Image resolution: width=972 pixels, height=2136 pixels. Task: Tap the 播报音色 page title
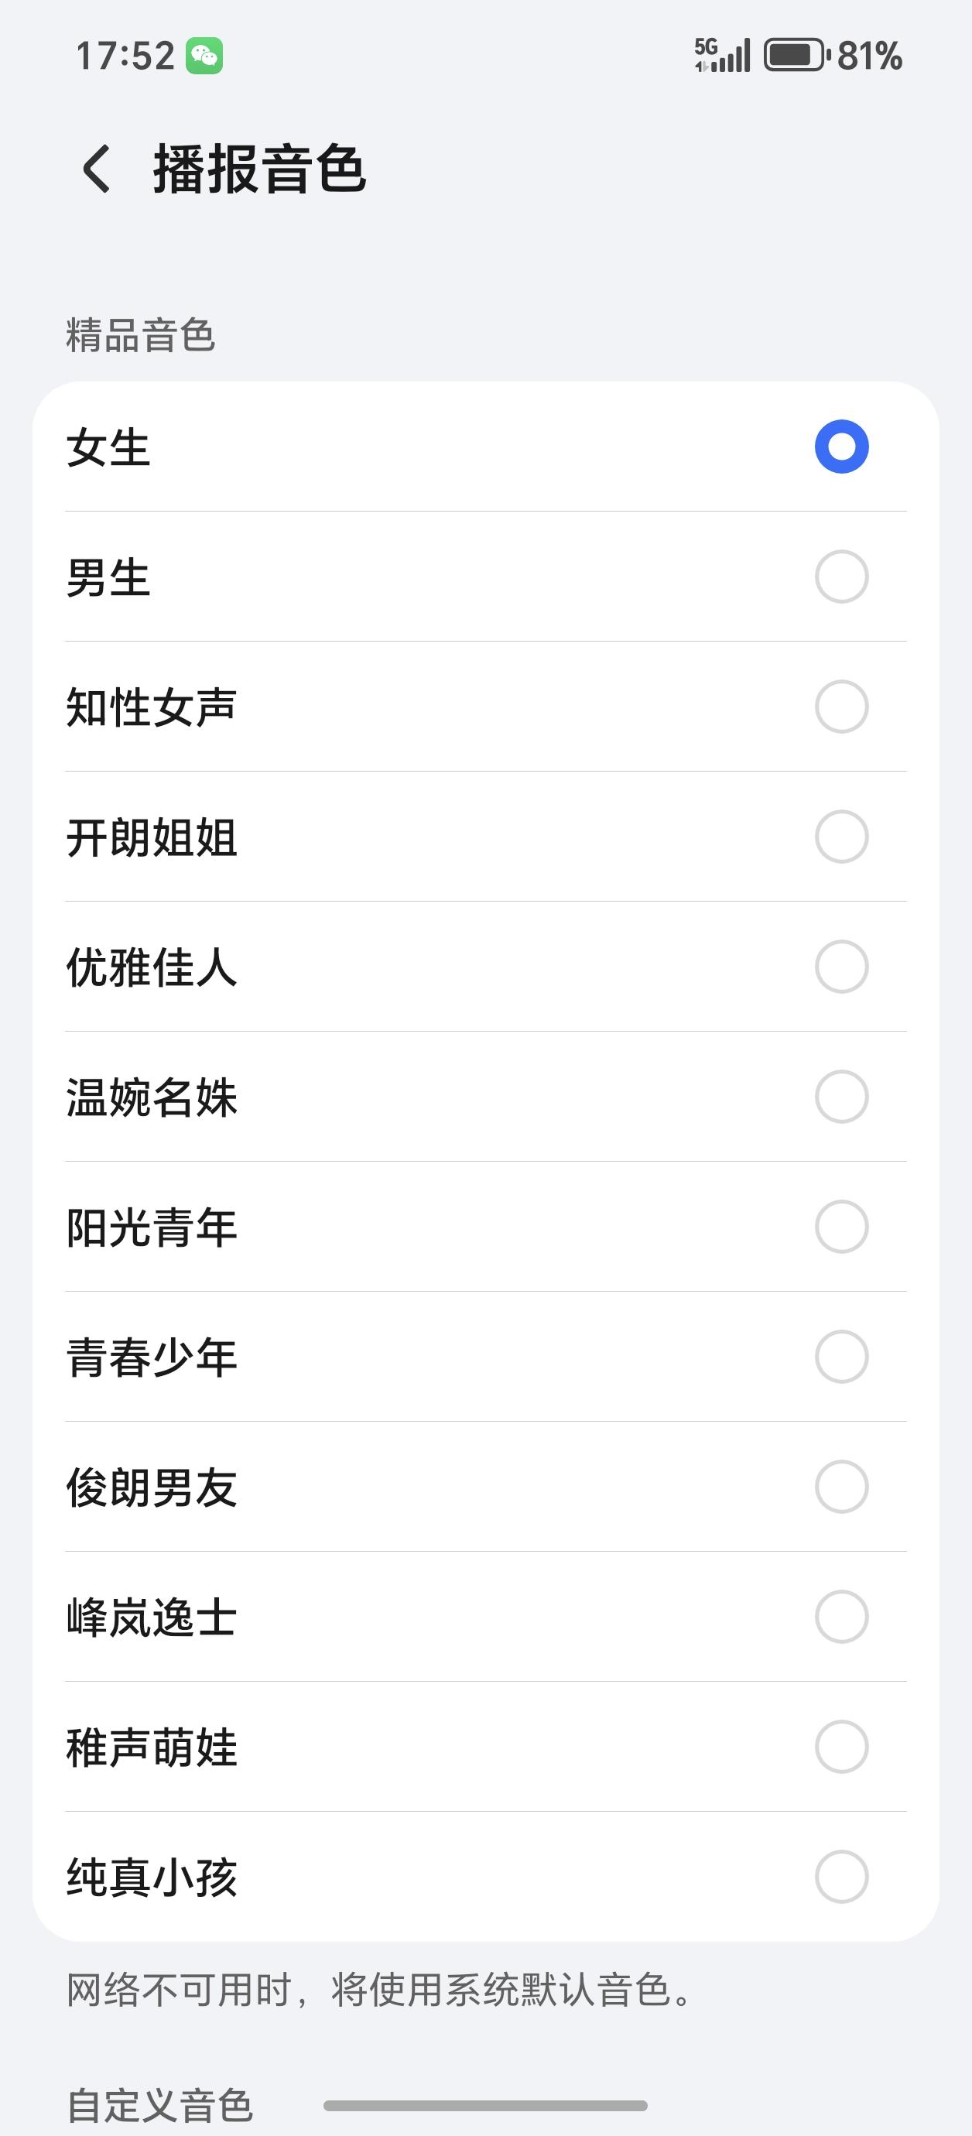pos(258,169)
